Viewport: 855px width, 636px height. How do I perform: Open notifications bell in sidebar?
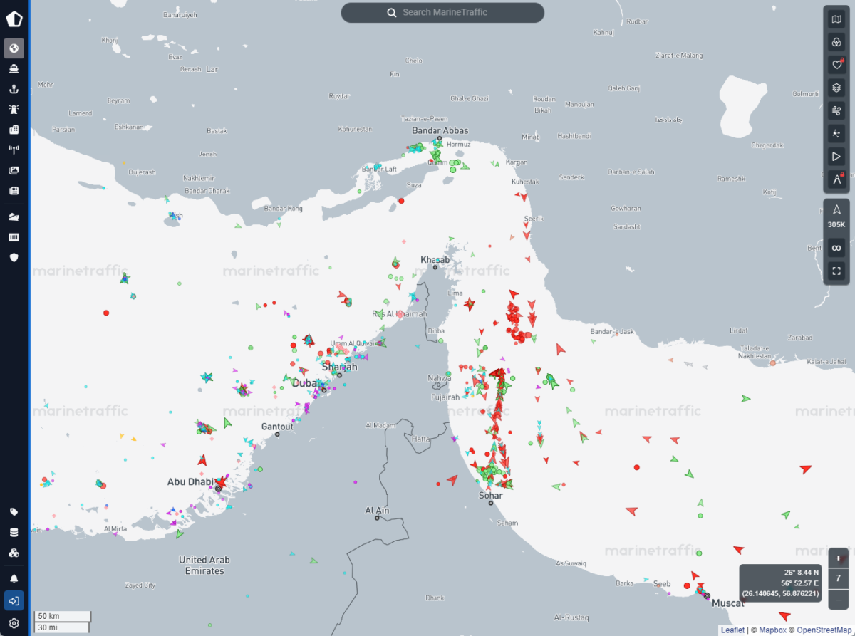point(14,579)
